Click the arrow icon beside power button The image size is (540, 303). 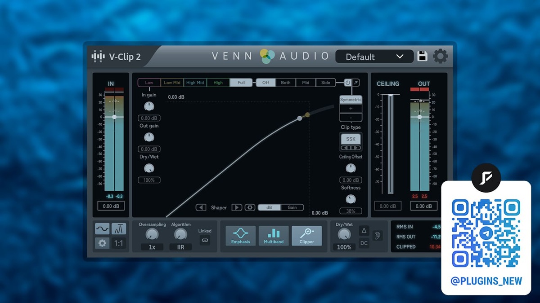click(x=356, y=83)
